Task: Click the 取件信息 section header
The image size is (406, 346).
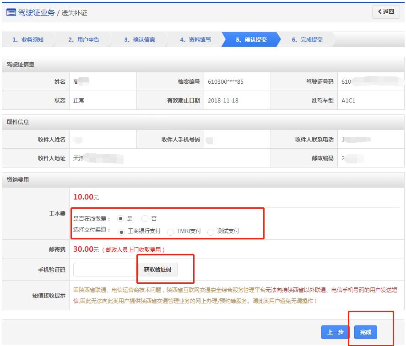Action: 18,122
